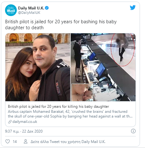Open the tweet info circle icon

(133, 131)
